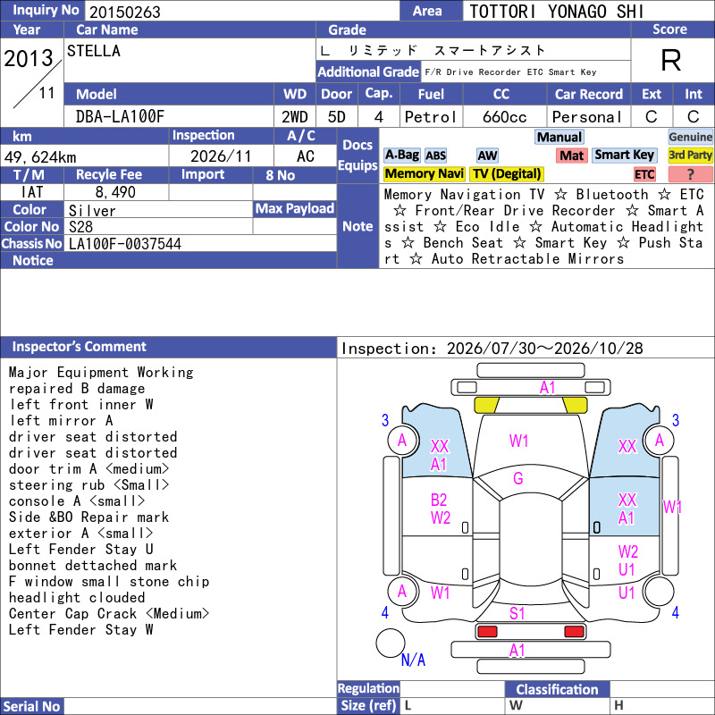Click the B2 damage mark on the door

(x=439, y=500)
